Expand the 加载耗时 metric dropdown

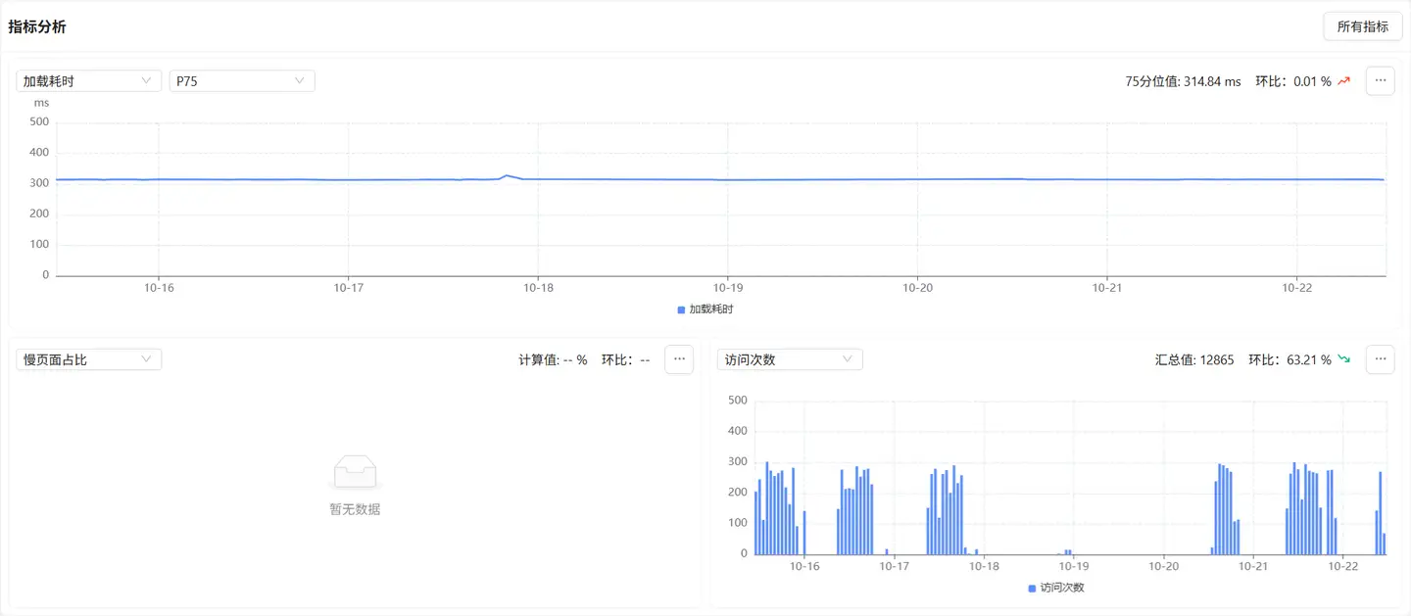(x=88, y=81)
